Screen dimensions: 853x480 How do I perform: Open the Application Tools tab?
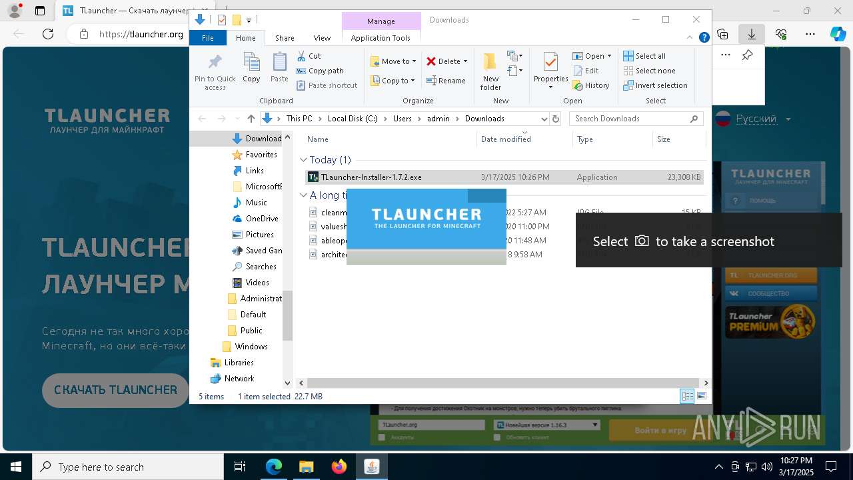point(381,38)
